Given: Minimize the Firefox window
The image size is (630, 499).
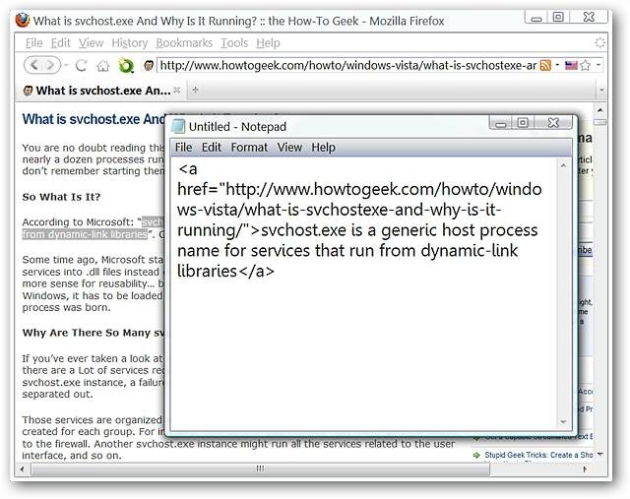Looking at the screenshot, I should [x=535, y=18].
